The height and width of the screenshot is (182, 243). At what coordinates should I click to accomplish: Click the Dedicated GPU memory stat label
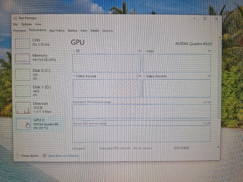tap(115, 148)
